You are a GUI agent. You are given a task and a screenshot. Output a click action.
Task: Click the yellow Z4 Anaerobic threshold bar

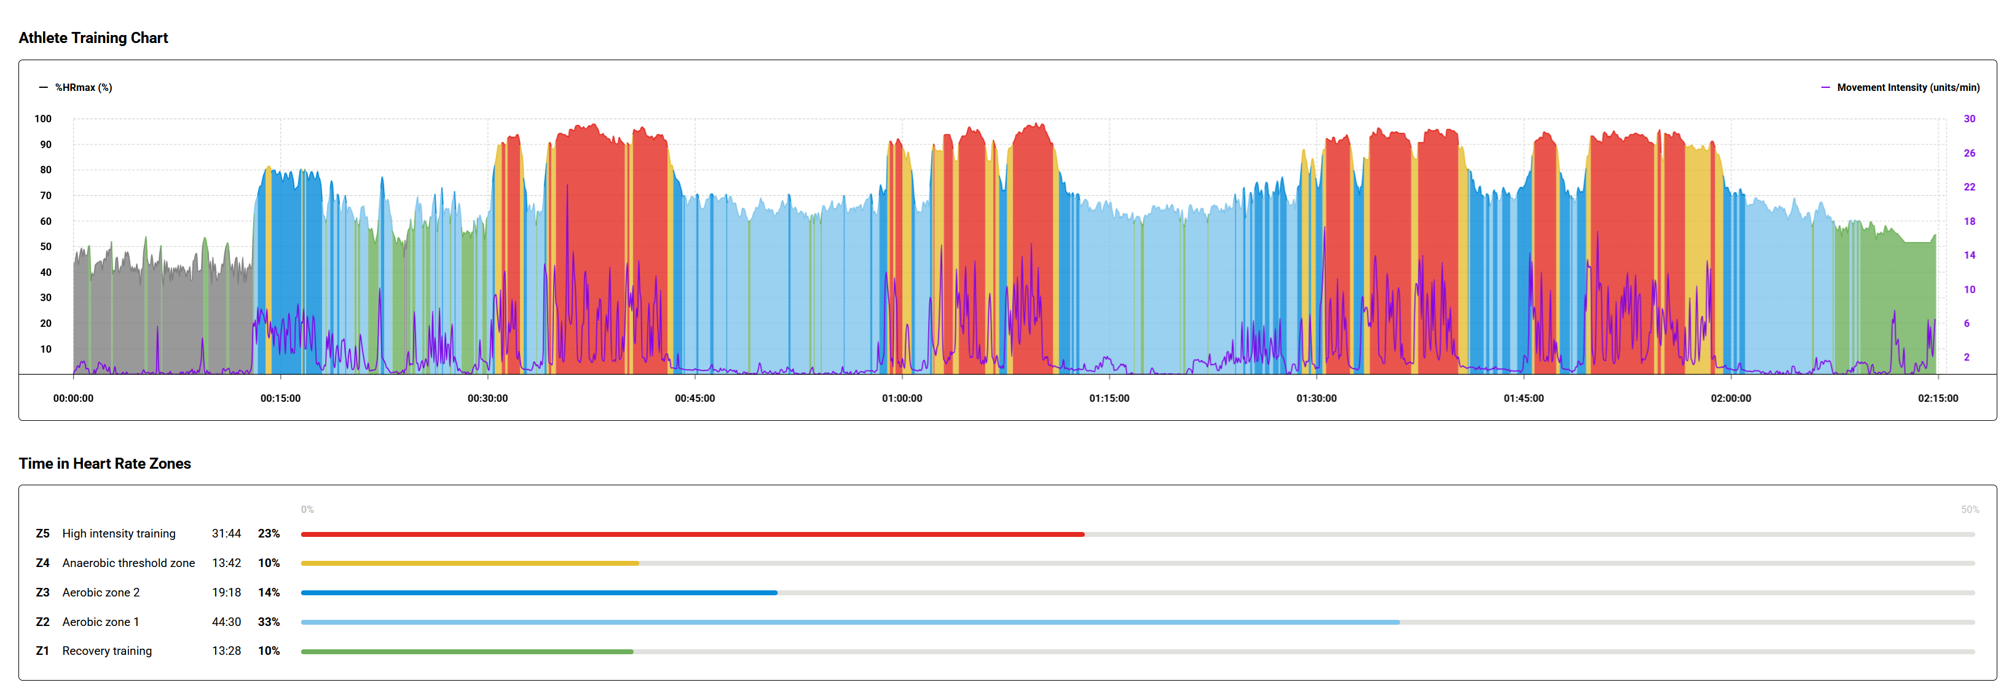pyautogui.click(x=470, y=563)
